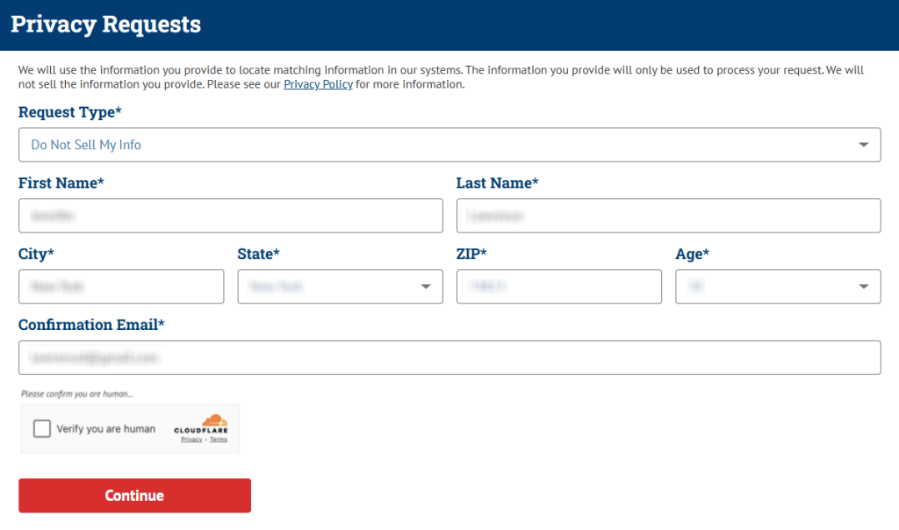Viewport: 899px width, 530px height.
Task: Click the 'Please confirm you are human' text
Action: pyautogui.click(x=77, y=394)
